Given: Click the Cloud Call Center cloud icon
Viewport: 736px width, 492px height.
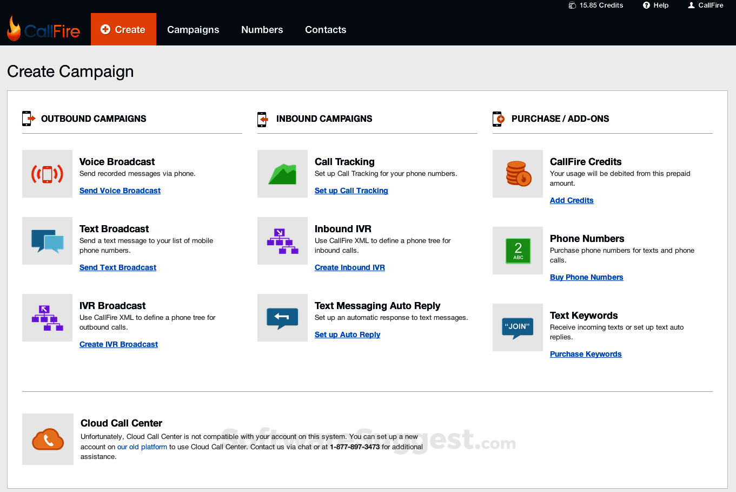Looking at the screenshot, I should 48,439.
